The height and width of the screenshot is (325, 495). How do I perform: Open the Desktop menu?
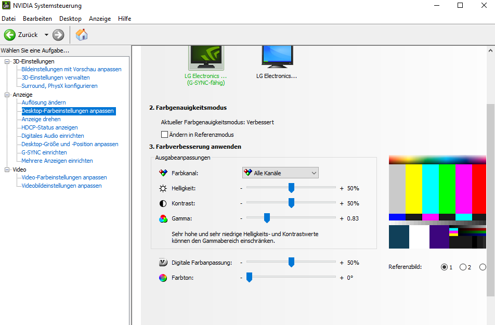(70, 19)
